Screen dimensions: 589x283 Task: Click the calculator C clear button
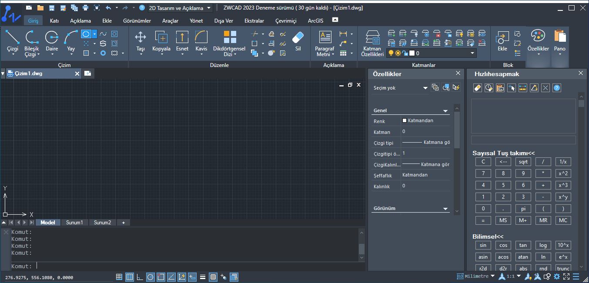pyautogui.click(x=483, y=162)
